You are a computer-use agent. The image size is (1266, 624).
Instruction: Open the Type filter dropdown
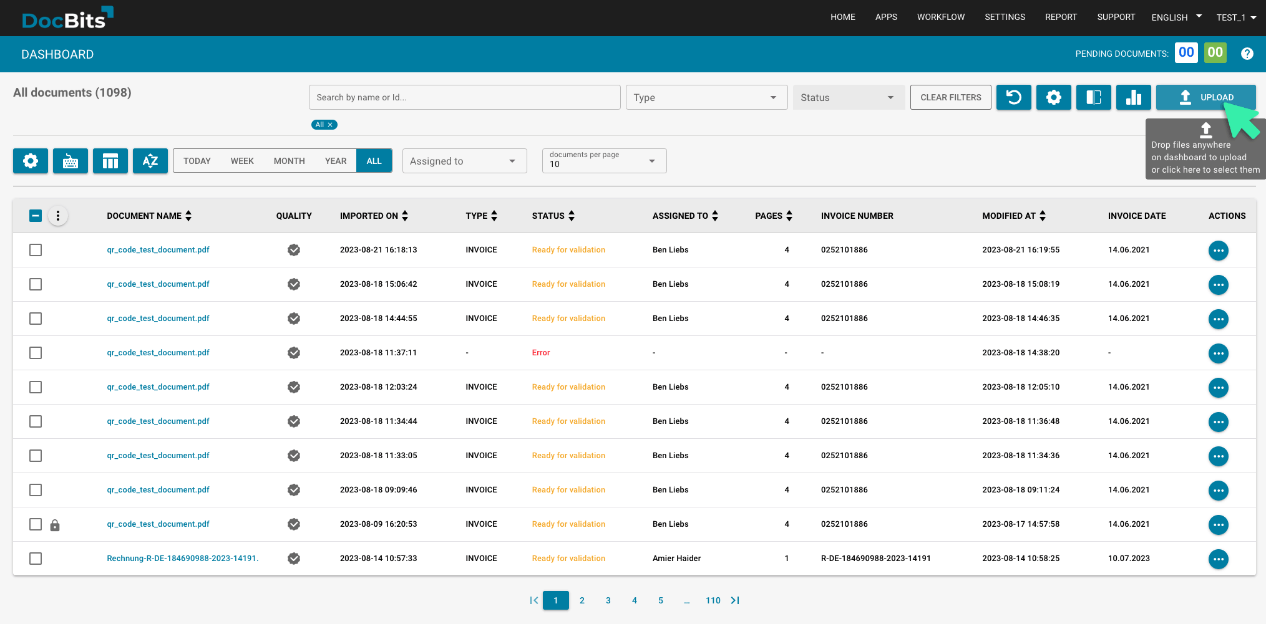click(x=706, y=97)
